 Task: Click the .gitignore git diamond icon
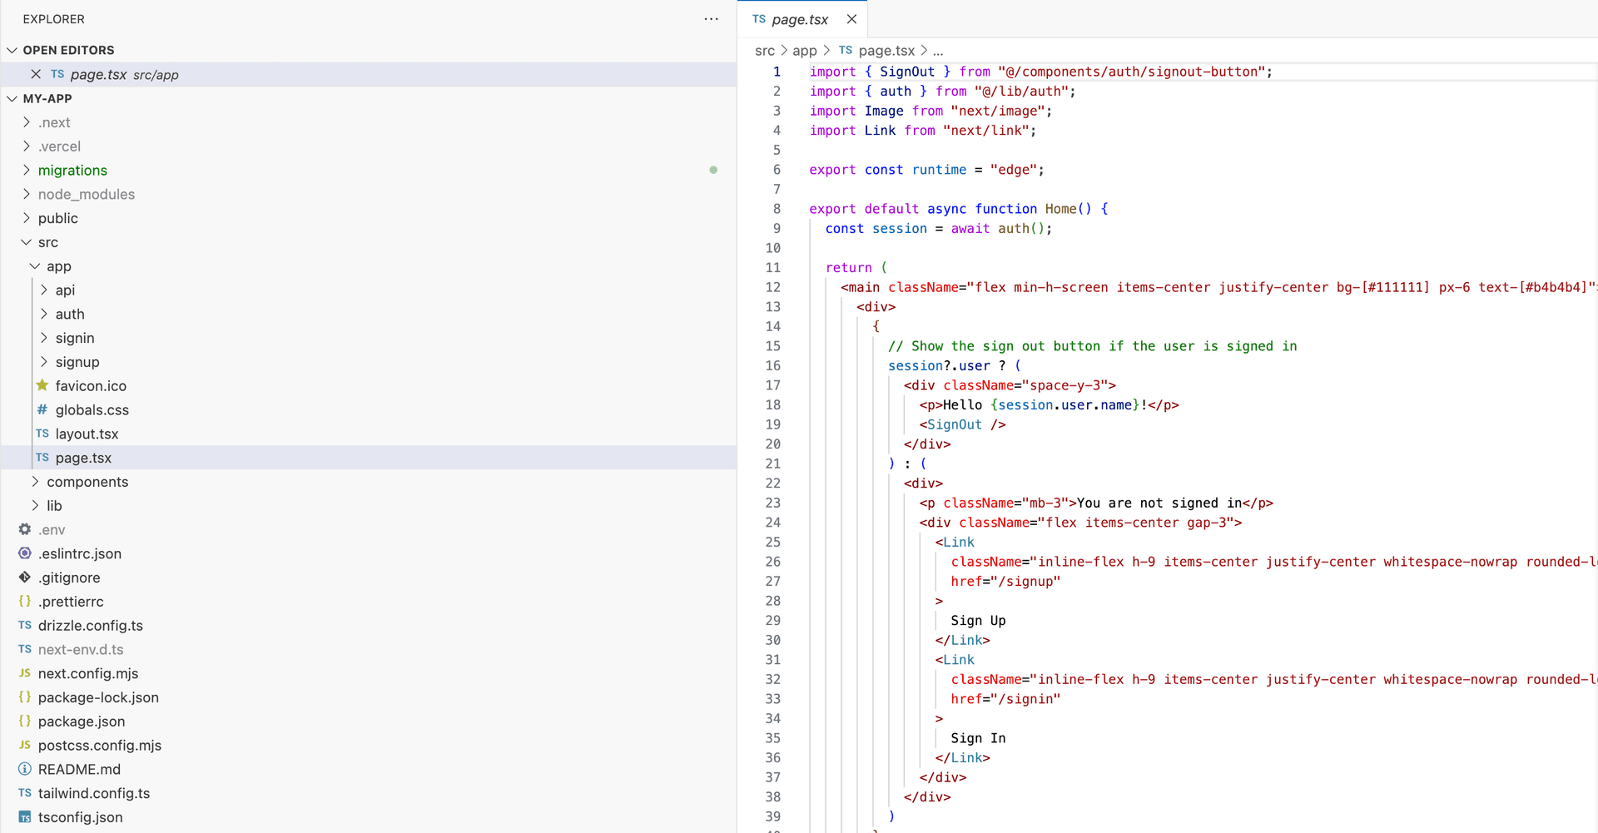(x=25, y=578)
